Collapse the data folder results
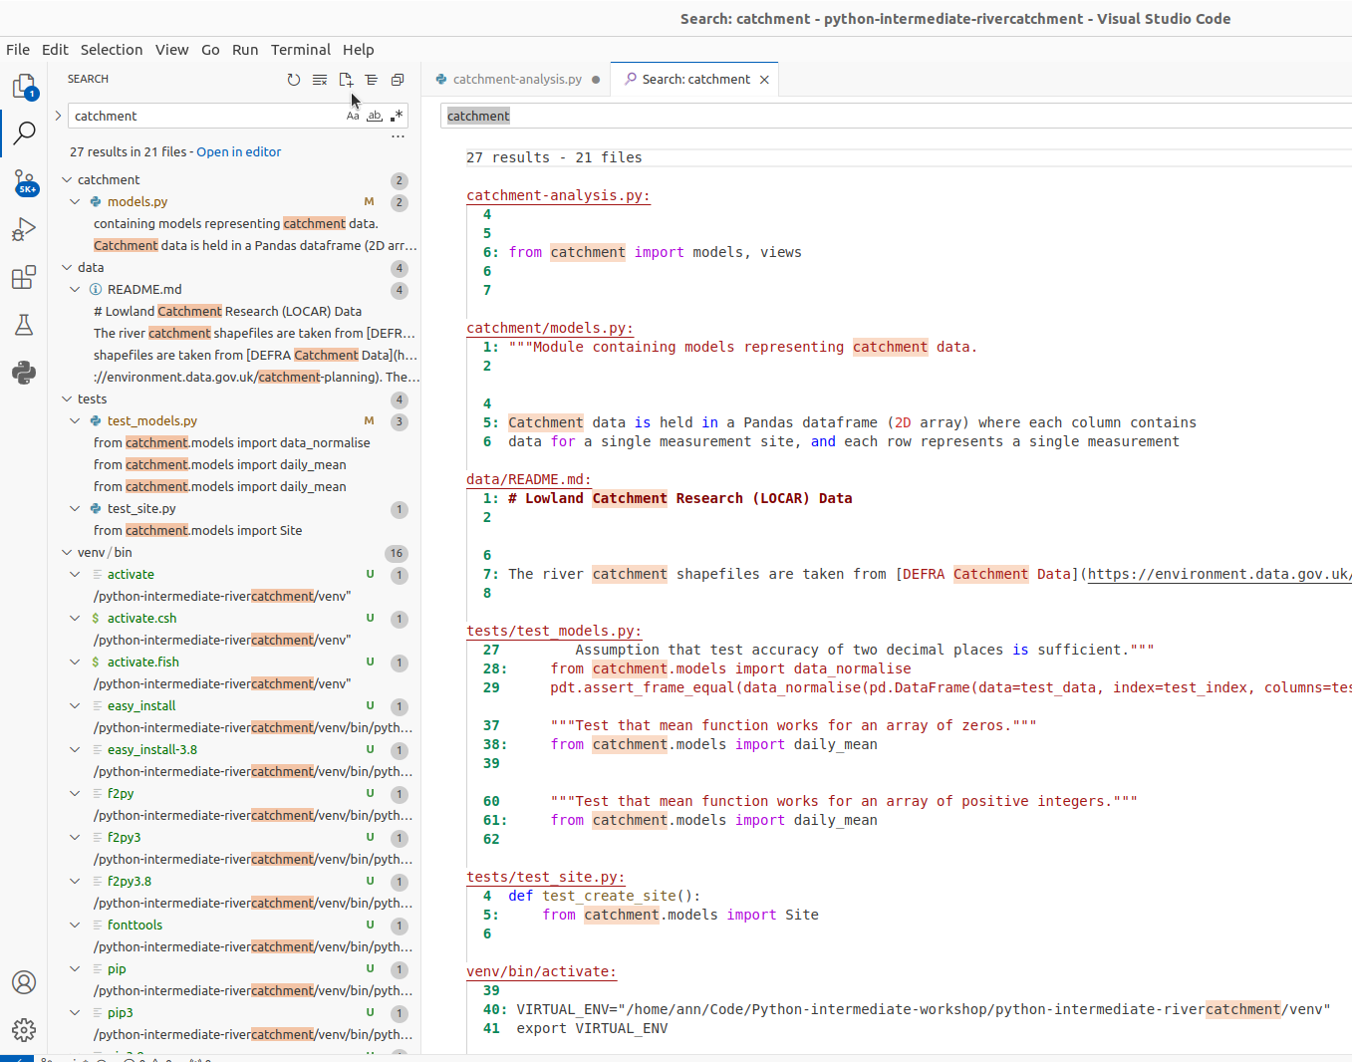 point(67,267)
